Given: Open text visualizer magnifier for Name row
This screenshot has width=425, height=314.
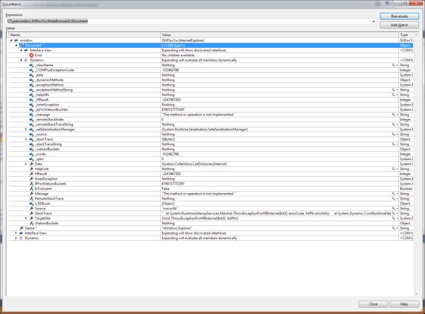Looking at the screenshot, I should pos(393,228).
